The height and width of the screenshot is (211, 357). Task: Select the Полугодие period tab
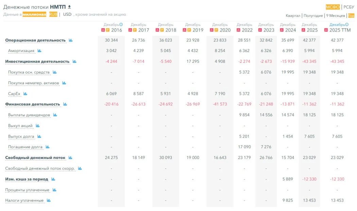click(313, 16)
